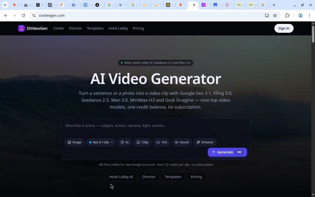Viewport: 315px width, 197px height.
Task: Click the monitor icon in the 720p chip
Action: click(138, 142)
